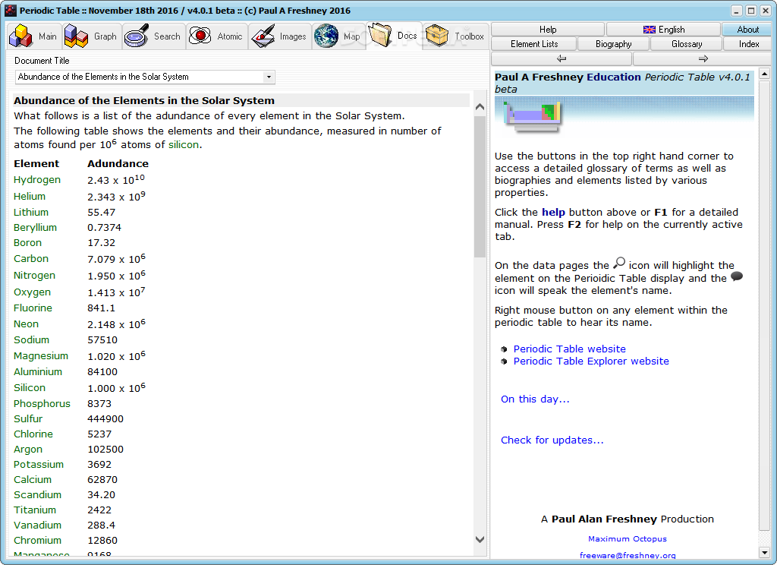Screen dimensions: 777x565
Task: Click the freeware@freshney.org email link
Action: 628,556
